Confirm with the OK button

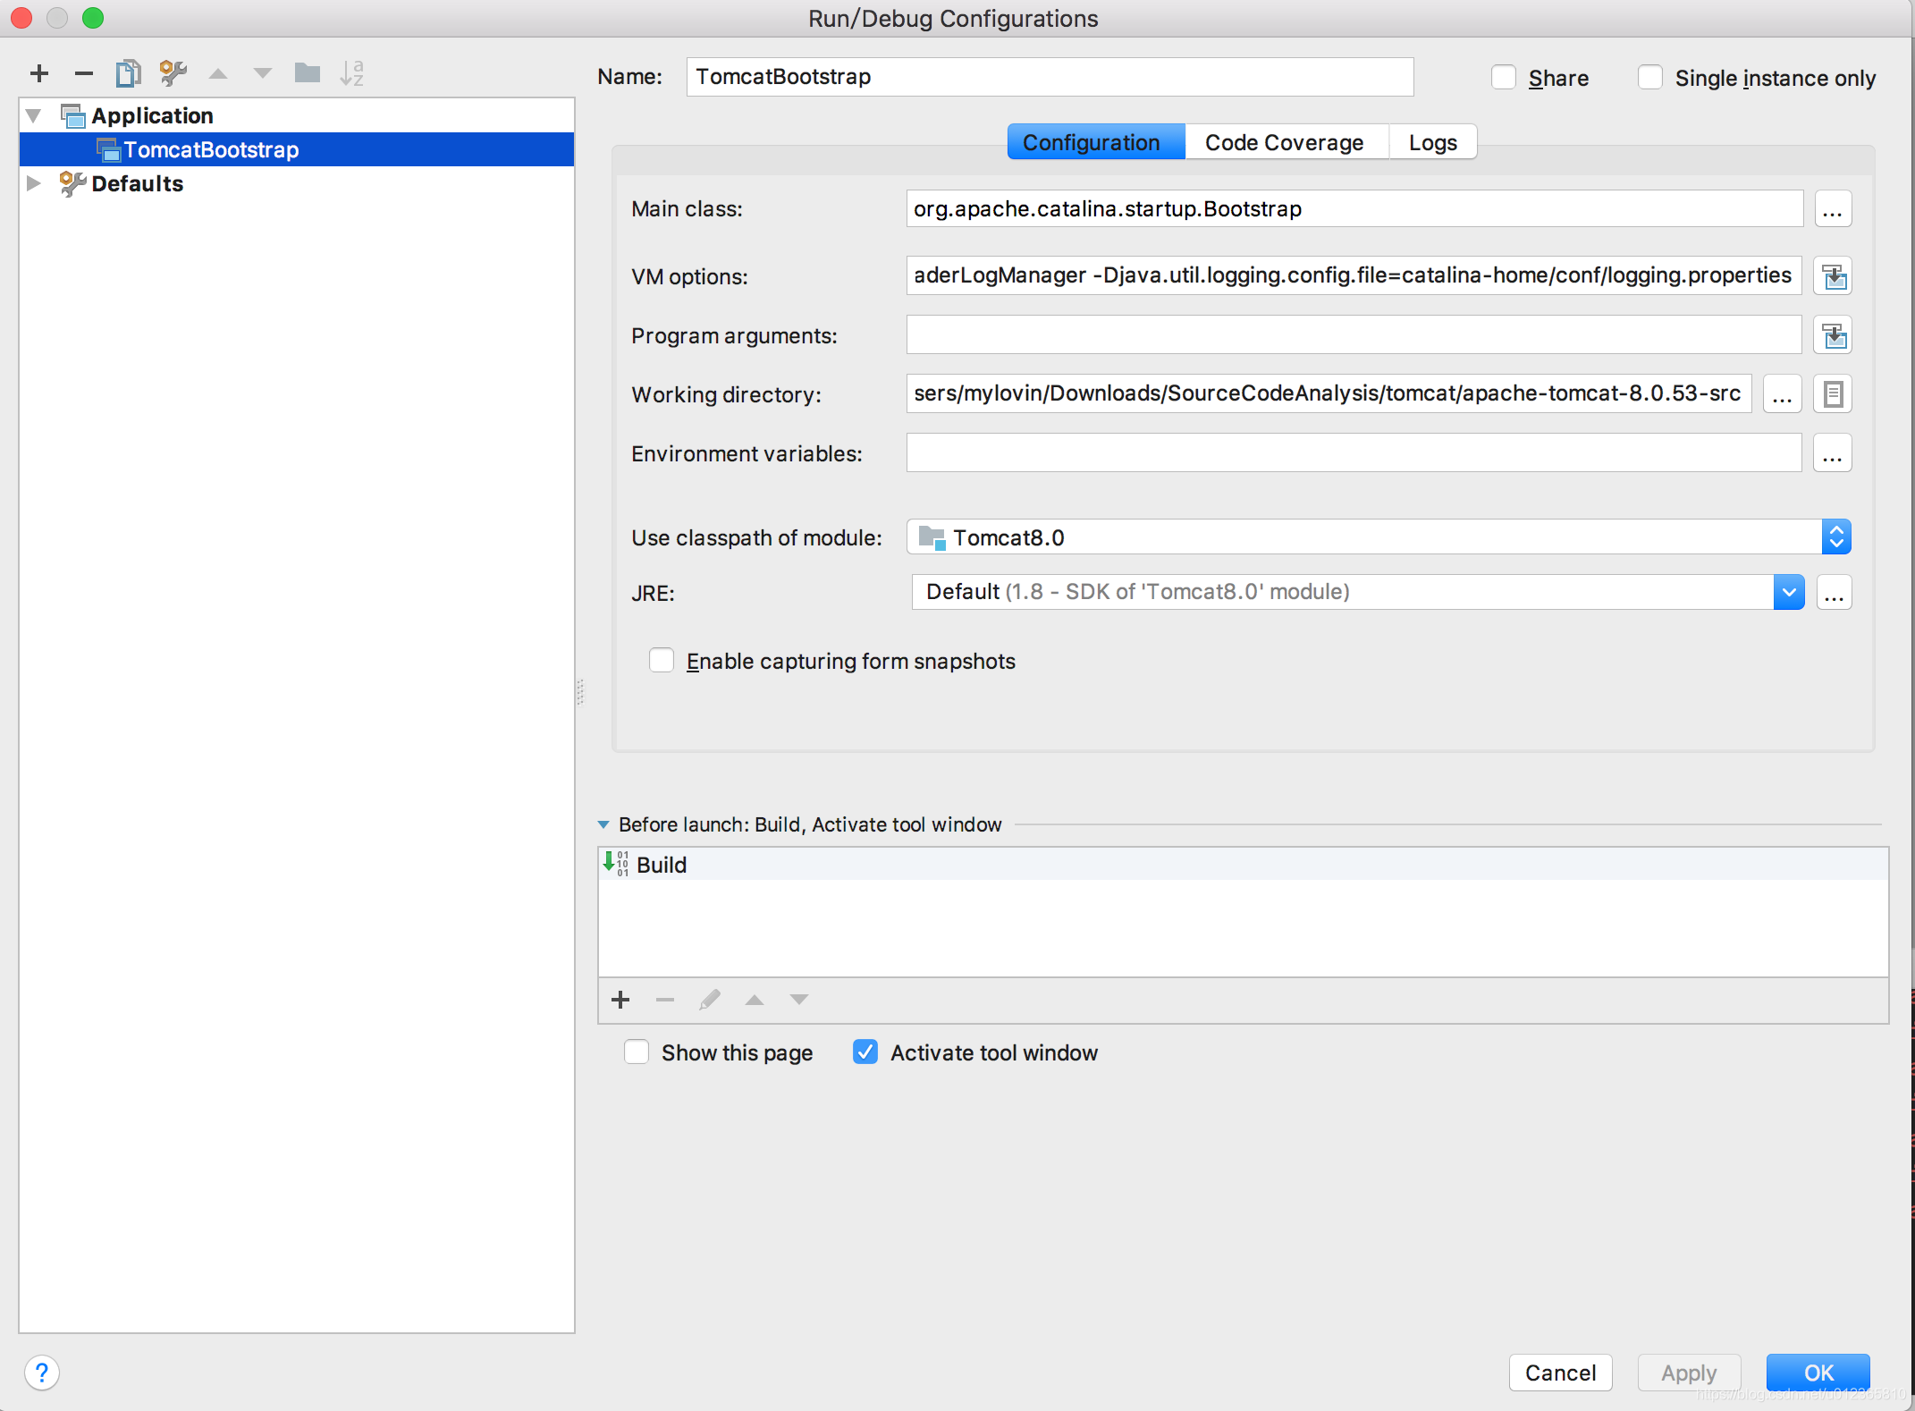(1818, 1373)
